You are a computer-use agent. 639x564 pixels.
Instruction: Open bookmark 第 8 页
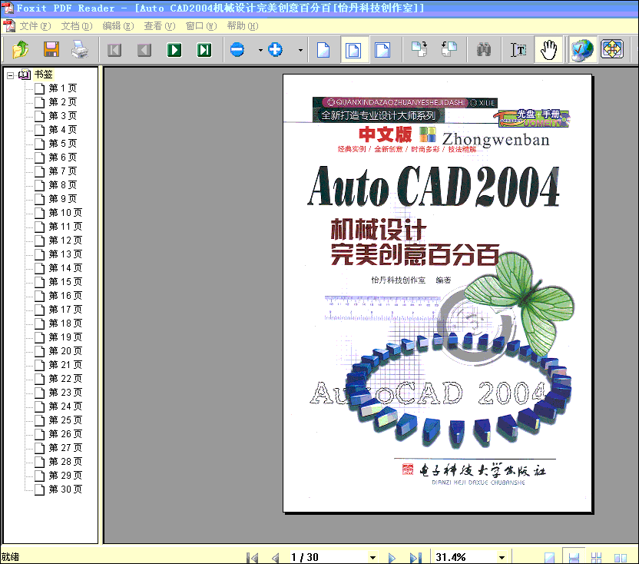click(63, 185)
